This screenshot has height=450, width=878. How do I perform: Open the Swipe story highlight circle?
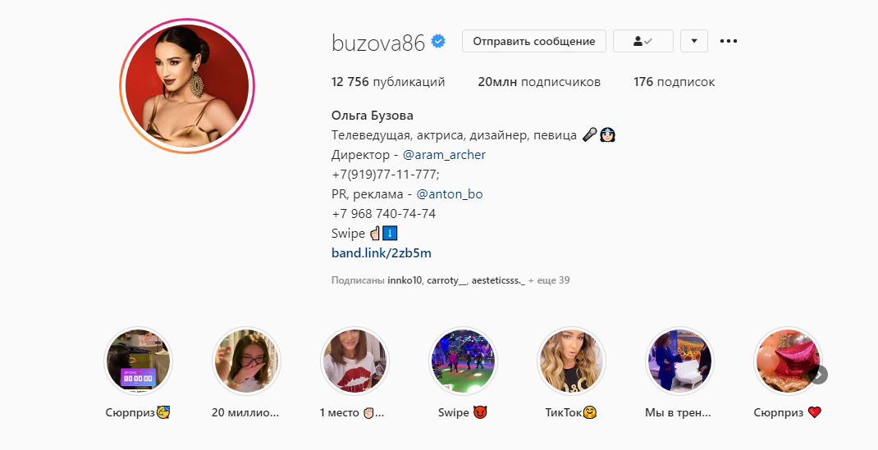pyautogui.click(x=463, y=361)
